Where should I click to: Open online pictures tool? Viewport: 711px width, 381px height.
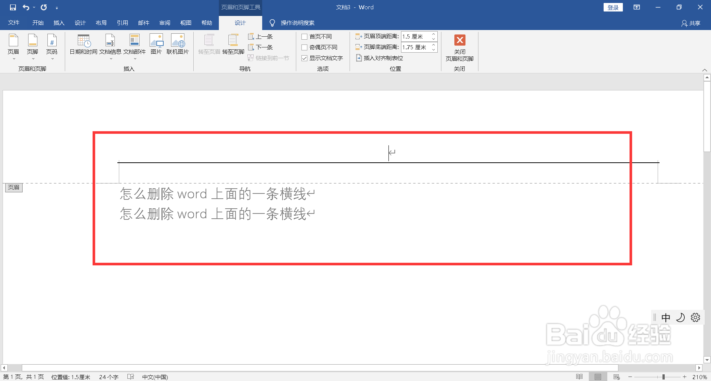[x=178, y=44]
